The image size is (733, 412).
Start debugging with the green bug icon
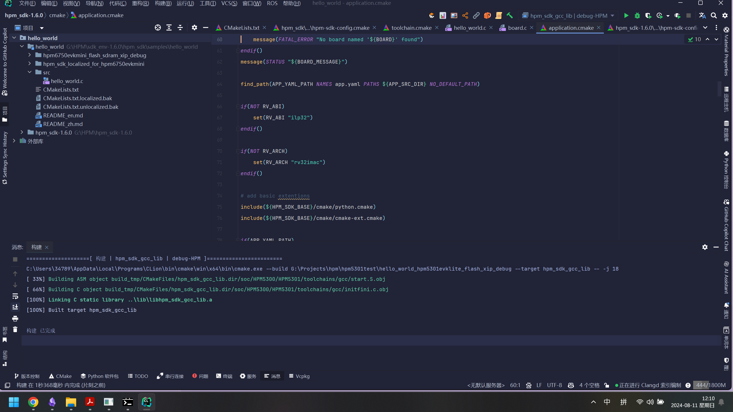[x=637, y=15]
